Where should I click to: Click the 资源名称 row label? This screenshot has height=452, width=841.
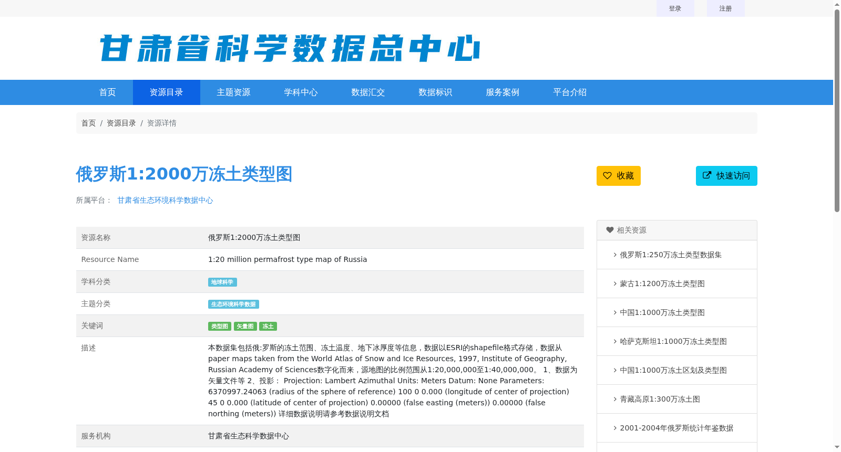pyautogui.click(x=96, y=237)
